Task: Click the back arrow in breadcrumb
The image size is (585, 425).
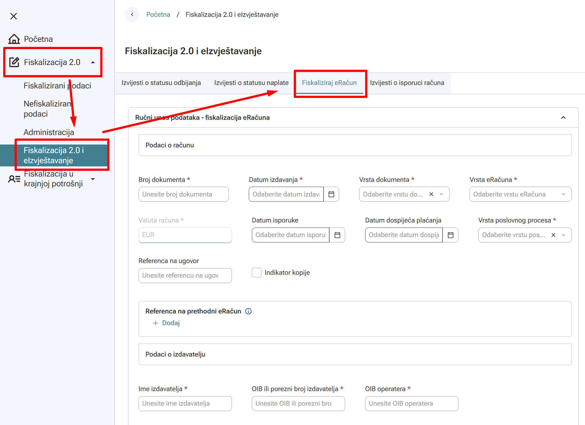Action: click(132, 15)
